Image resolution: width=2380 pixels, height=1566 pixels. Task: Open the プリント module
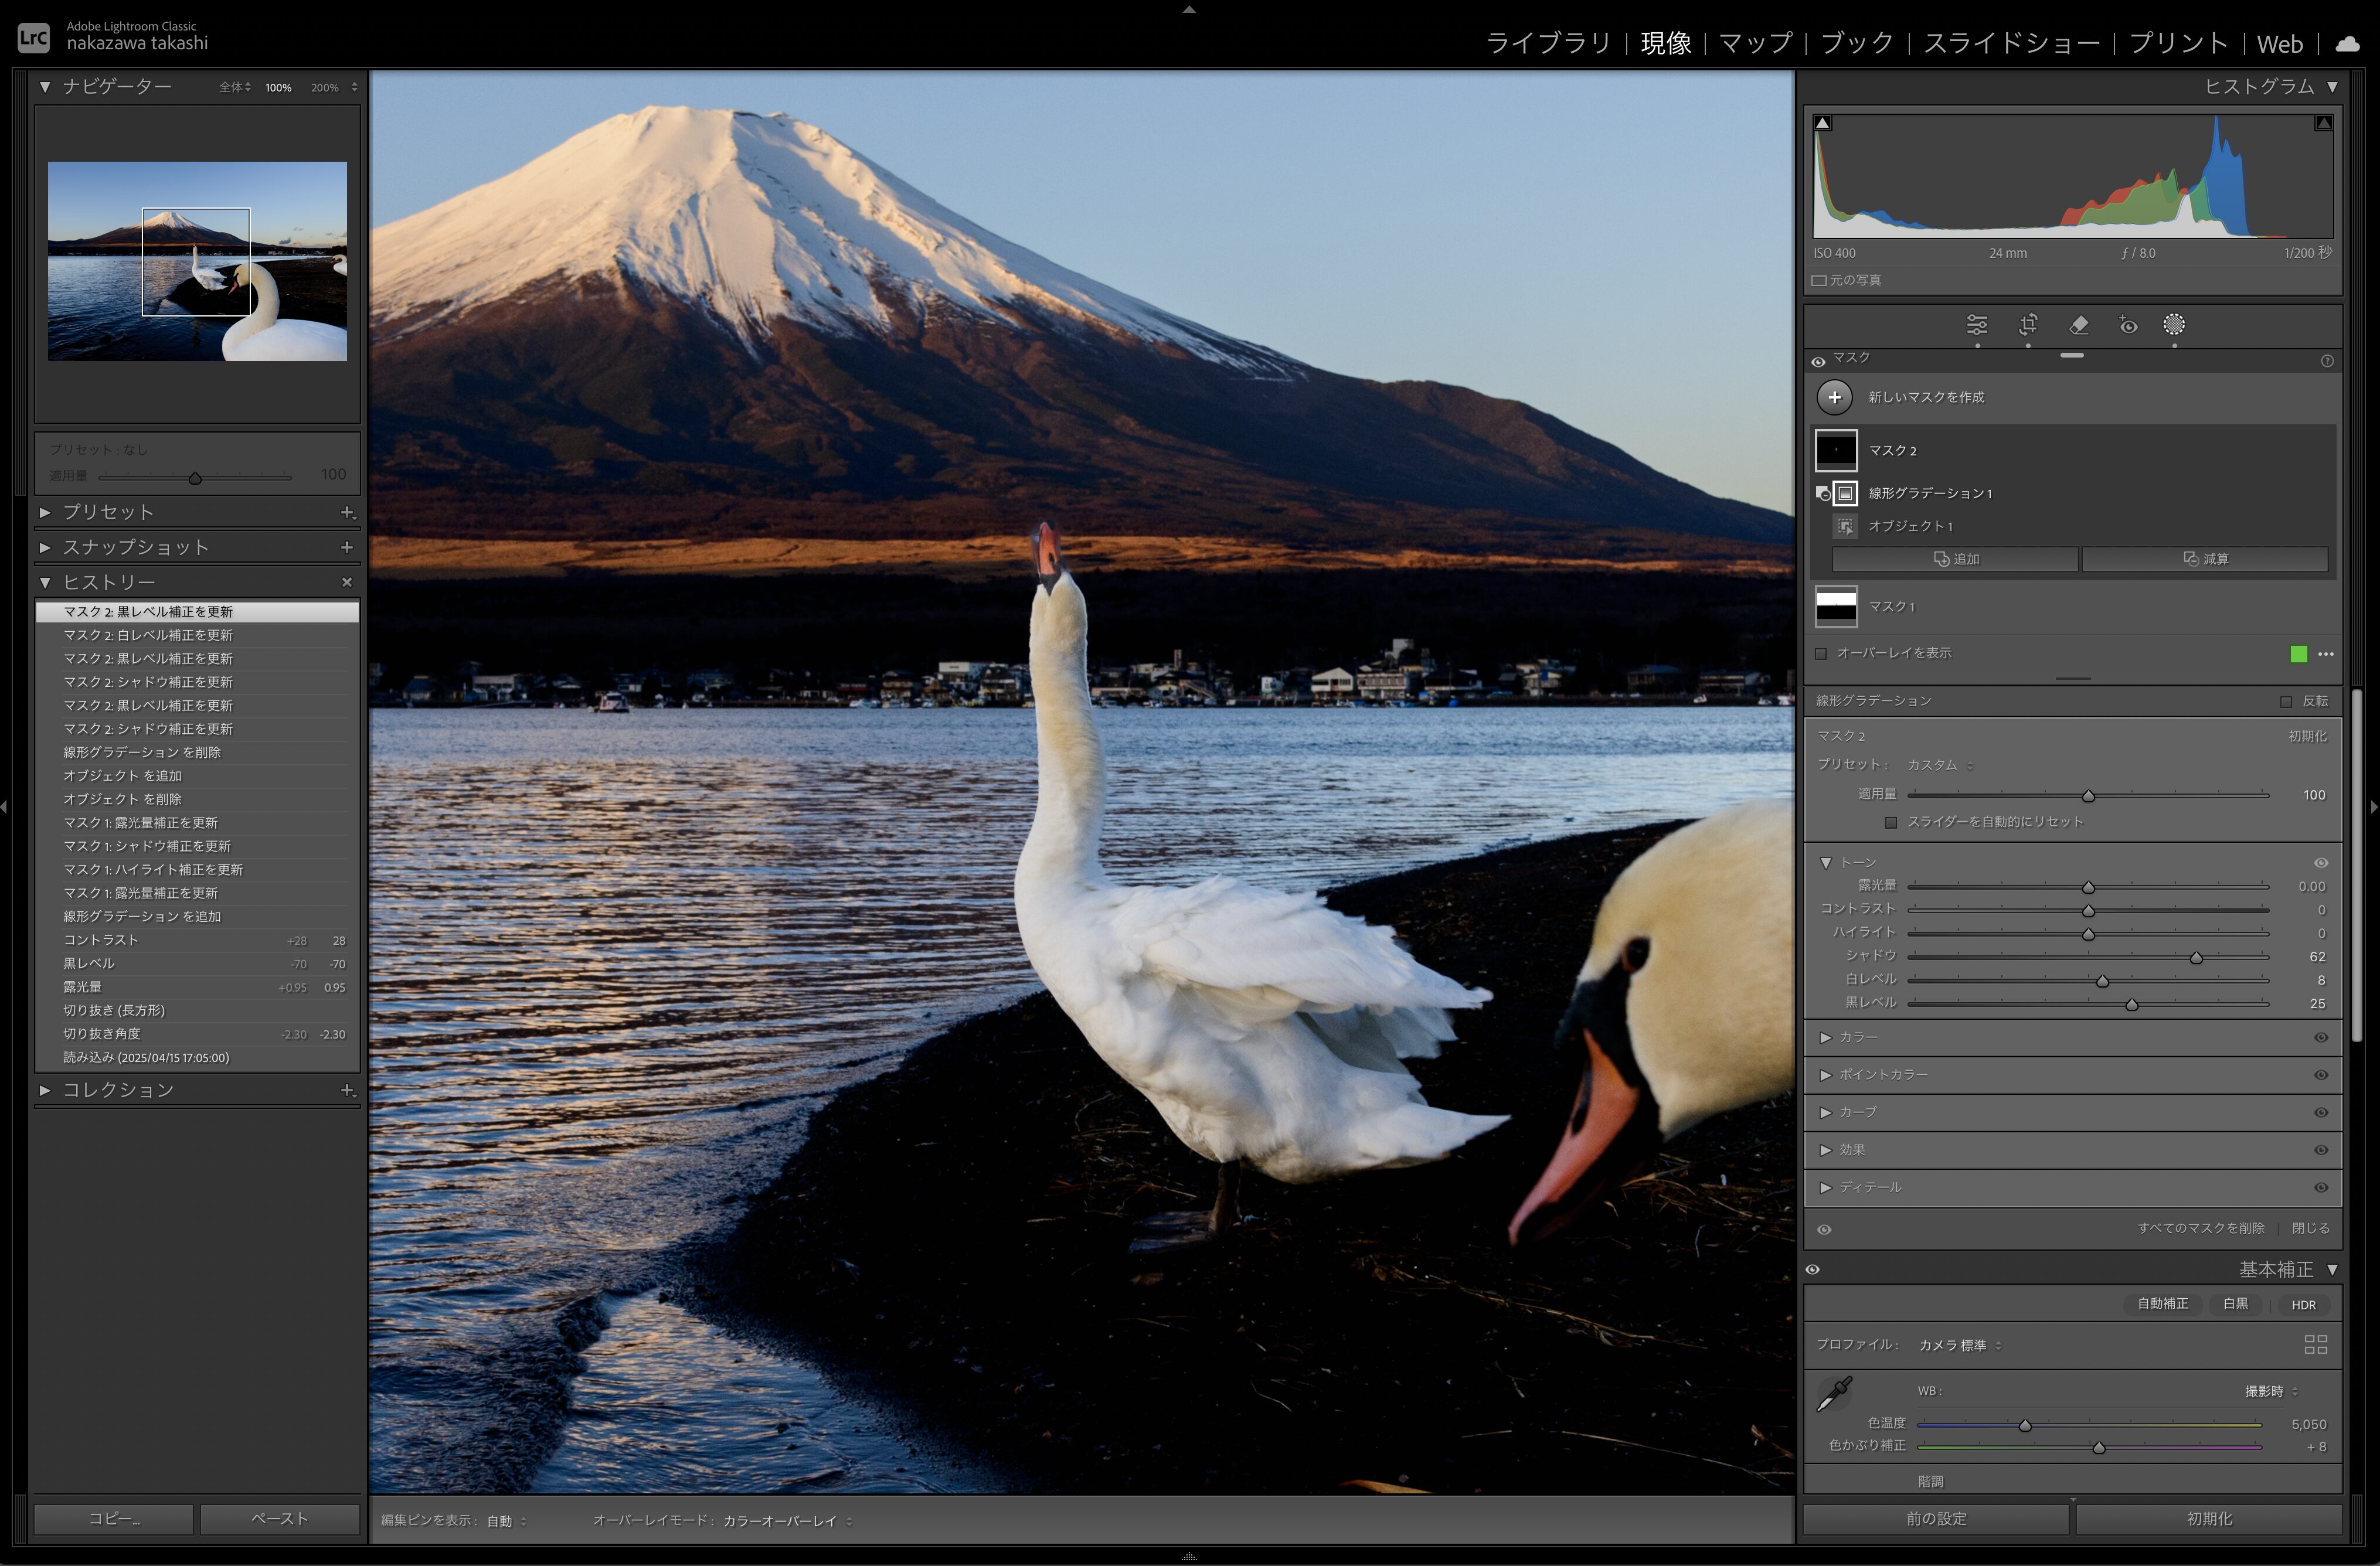[x=2178, y=43]
